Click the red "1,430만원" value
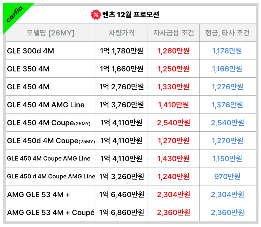The width and height of the screenshot is (261, 227). [x=173, y=159]
